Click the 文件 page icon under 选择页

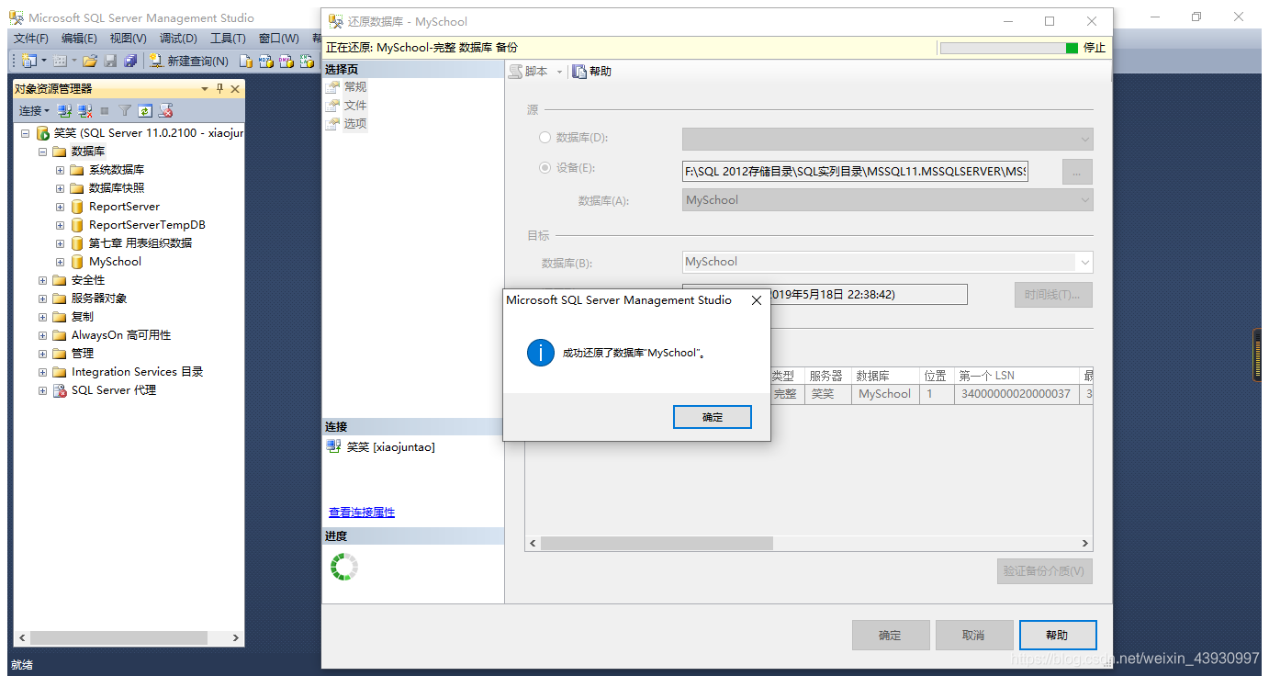(x=333, y=106)
